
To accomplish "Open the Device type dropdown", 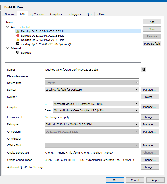I will tap(92, 83).
